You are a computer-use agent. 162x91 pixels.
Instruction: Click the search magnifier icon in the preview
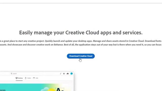click(x=12, y=74)
